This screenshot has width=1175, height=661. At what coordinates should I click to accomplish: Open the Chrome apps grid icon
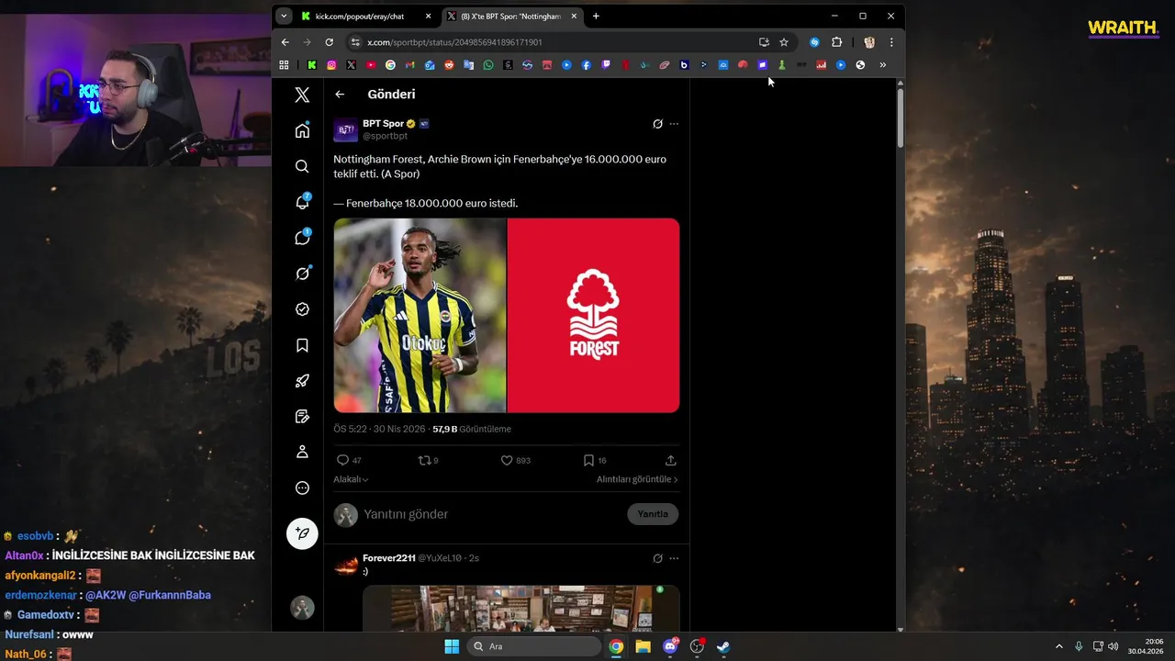coord(284,65)
